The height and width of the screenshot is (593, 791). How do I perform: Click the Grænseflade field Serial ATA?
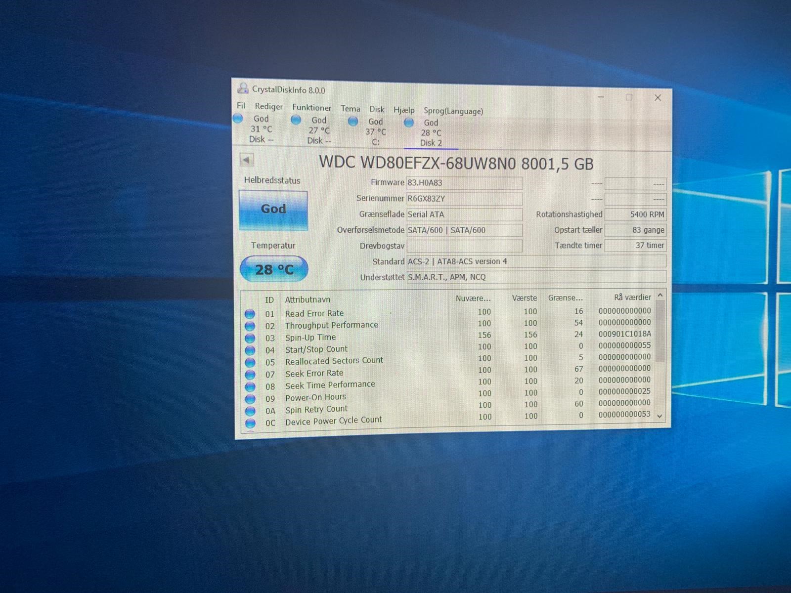(464, 214)
